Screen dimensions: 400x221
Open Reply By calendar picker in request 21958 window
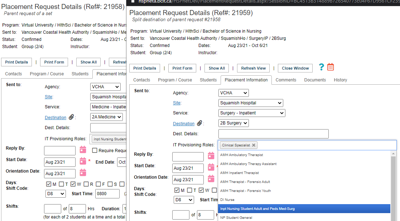(x=83, y=150)
